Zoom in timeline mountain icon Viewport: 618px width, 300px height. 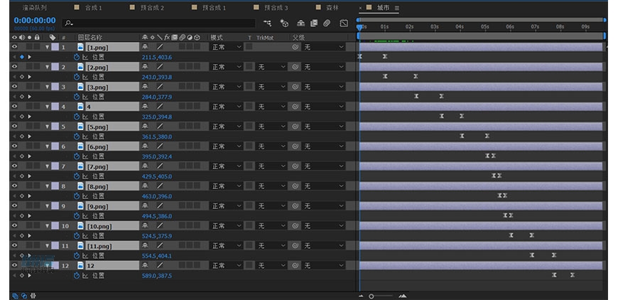tap(402, 296)
